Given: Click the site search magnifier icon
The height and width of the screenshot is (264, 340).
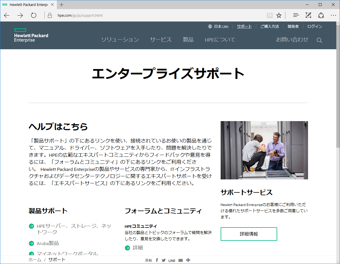Looking at the screenshot, I should click(319, 40).
